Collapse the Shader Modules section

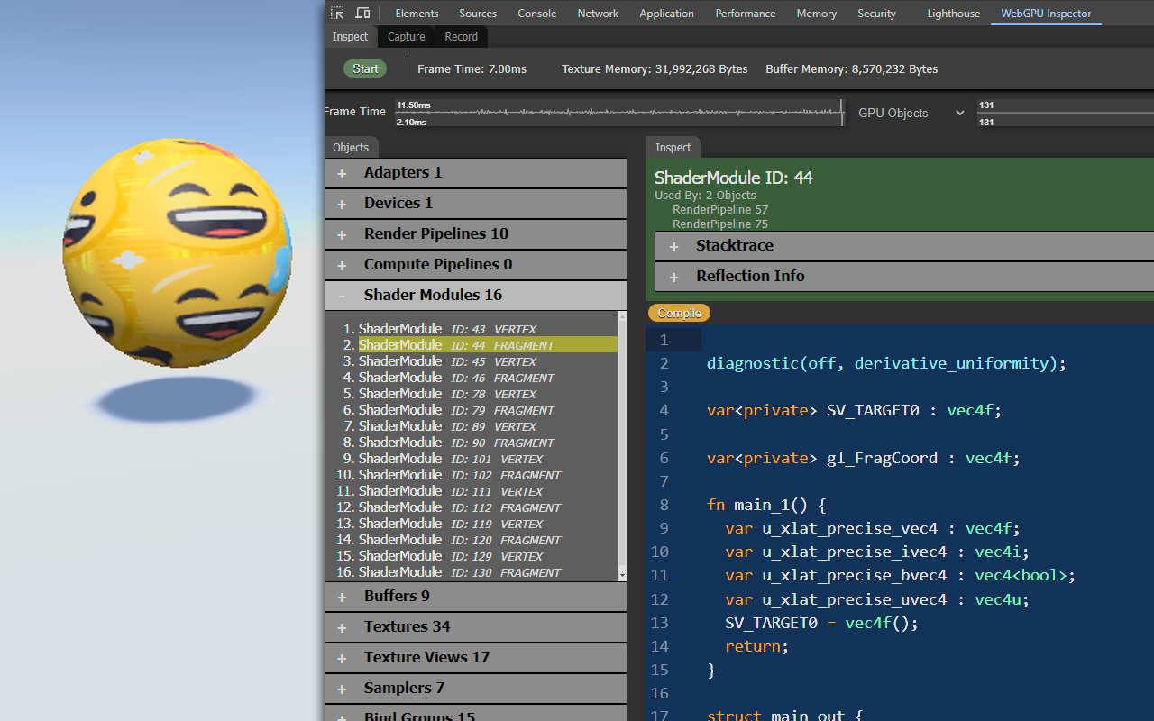(x=342, y=295)
